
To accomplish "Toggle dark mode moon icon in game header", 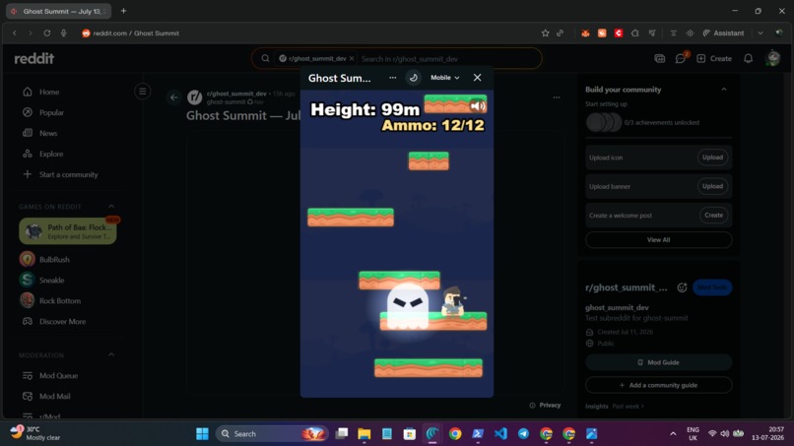I will pos(414,78).
